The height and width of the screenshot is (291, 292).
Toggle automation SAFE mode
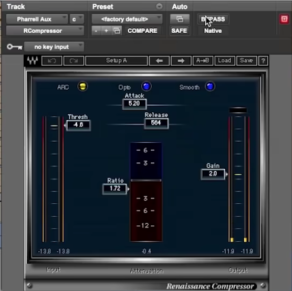(179, 31)
